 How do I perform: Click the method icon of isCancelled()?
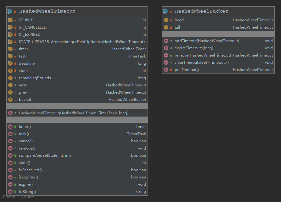click(x=10, y=170)
